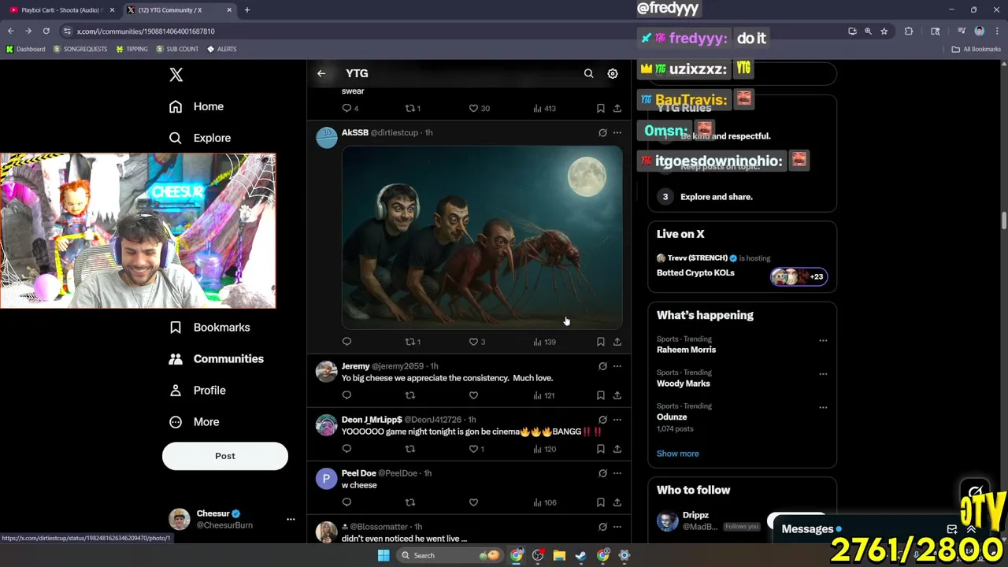This screenshot has width=1008, height=567.
Task: Like AkSSB's image post
Action: click(x=476, y=341)
